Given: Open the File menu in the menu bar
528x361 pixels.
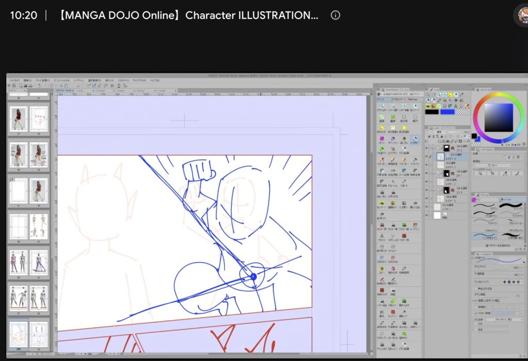Looking at the screenshot, I should pos(14,80).
